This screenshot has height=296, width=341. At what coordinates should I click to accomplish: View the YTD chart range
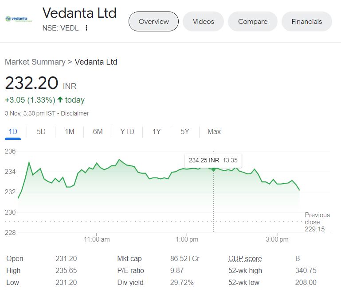coord(127,131)
